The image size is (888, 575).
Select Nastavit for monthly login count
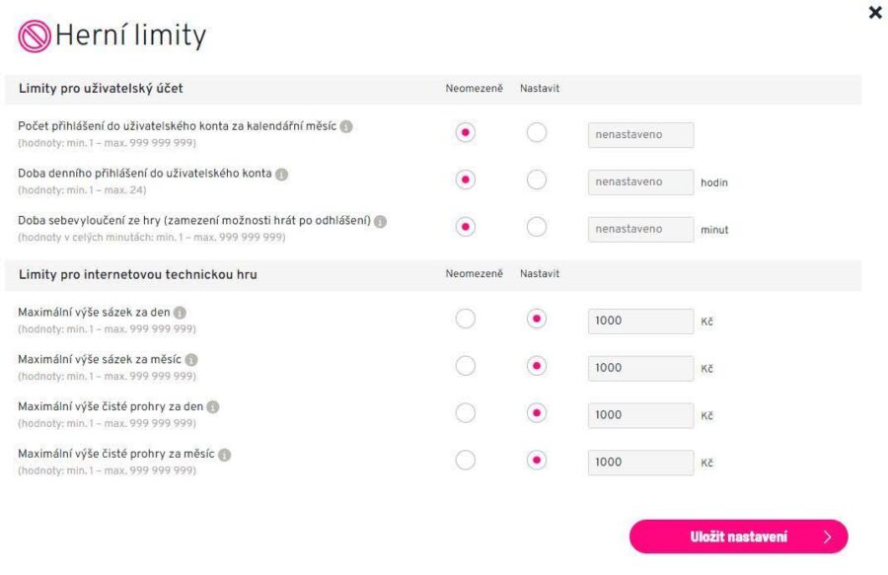537,133
